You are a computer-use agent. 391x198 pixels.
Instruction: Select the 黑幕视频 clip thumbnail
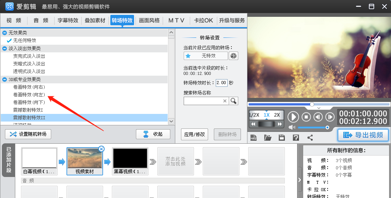[130, 161]
